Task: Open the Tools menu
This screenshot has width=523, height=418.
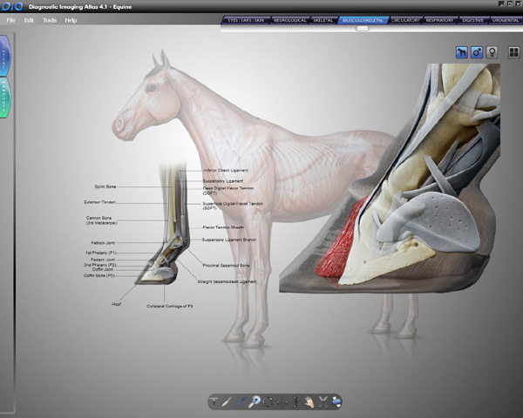Action: tap(50, 20)
